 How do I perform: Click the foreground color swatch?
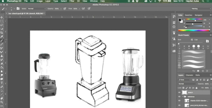click(180, 20)
